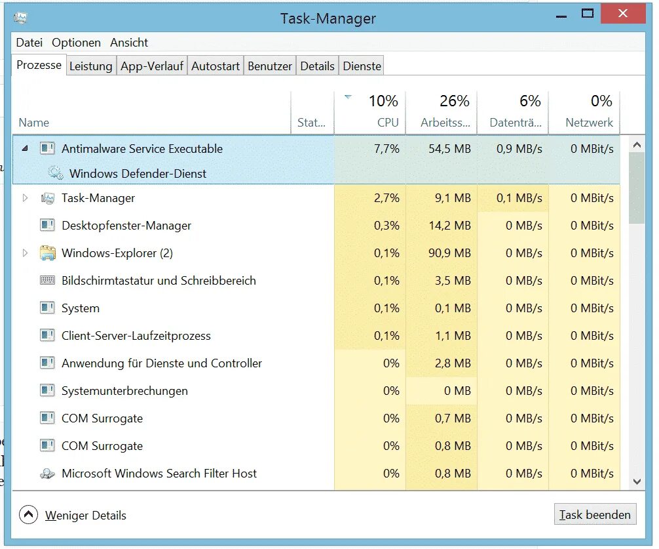This screenshot has width=659, height=549.
Task: Click the Windows Defender-Dienst gear icon
Action: [x=56, y=173]
